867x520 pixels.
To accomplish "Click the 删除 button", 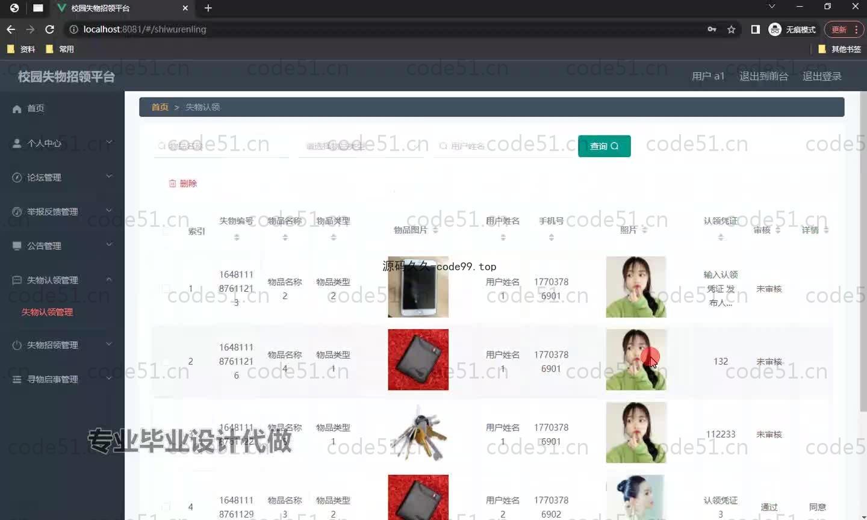I will pos(182,184).
